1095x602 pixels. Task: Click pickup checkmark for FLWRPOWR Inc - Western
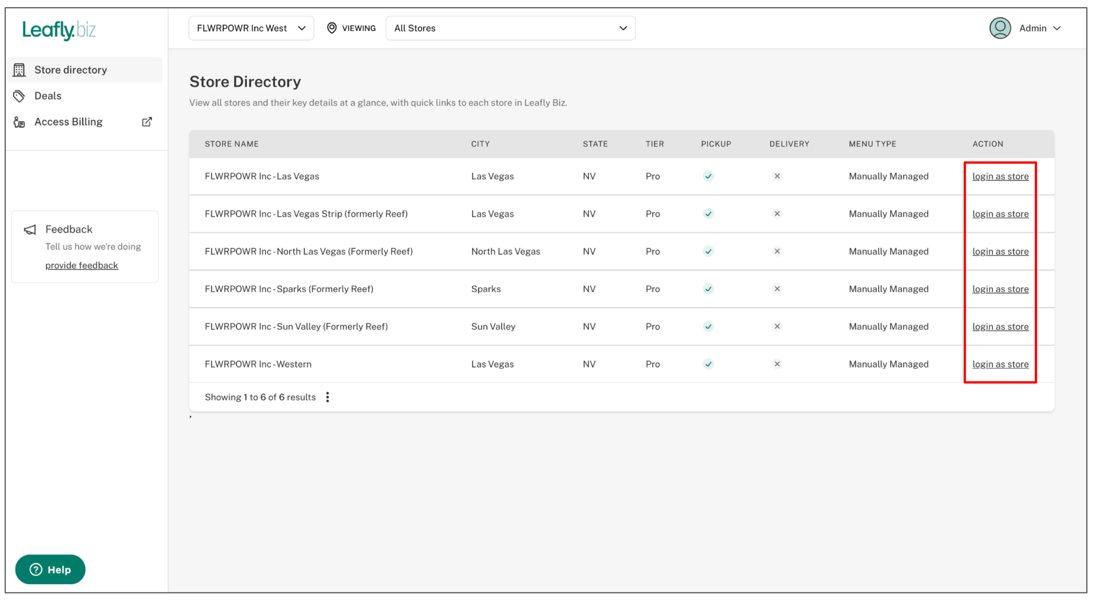[708, 364]
